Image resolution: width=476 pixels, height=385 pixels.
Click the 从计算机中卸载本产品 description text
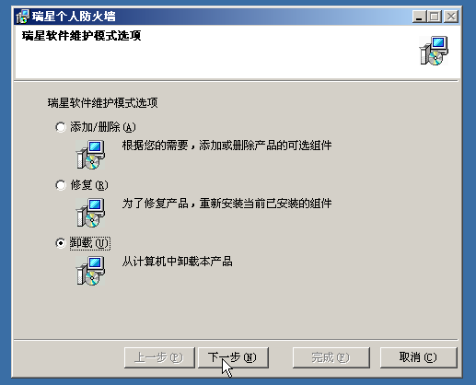pyautogui.click(x=178, y=262)
